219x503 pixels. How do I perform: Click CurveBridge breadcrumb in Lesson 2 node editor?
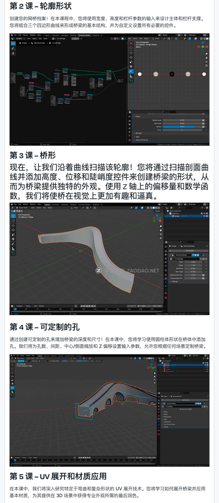click(x=55, y=43)
